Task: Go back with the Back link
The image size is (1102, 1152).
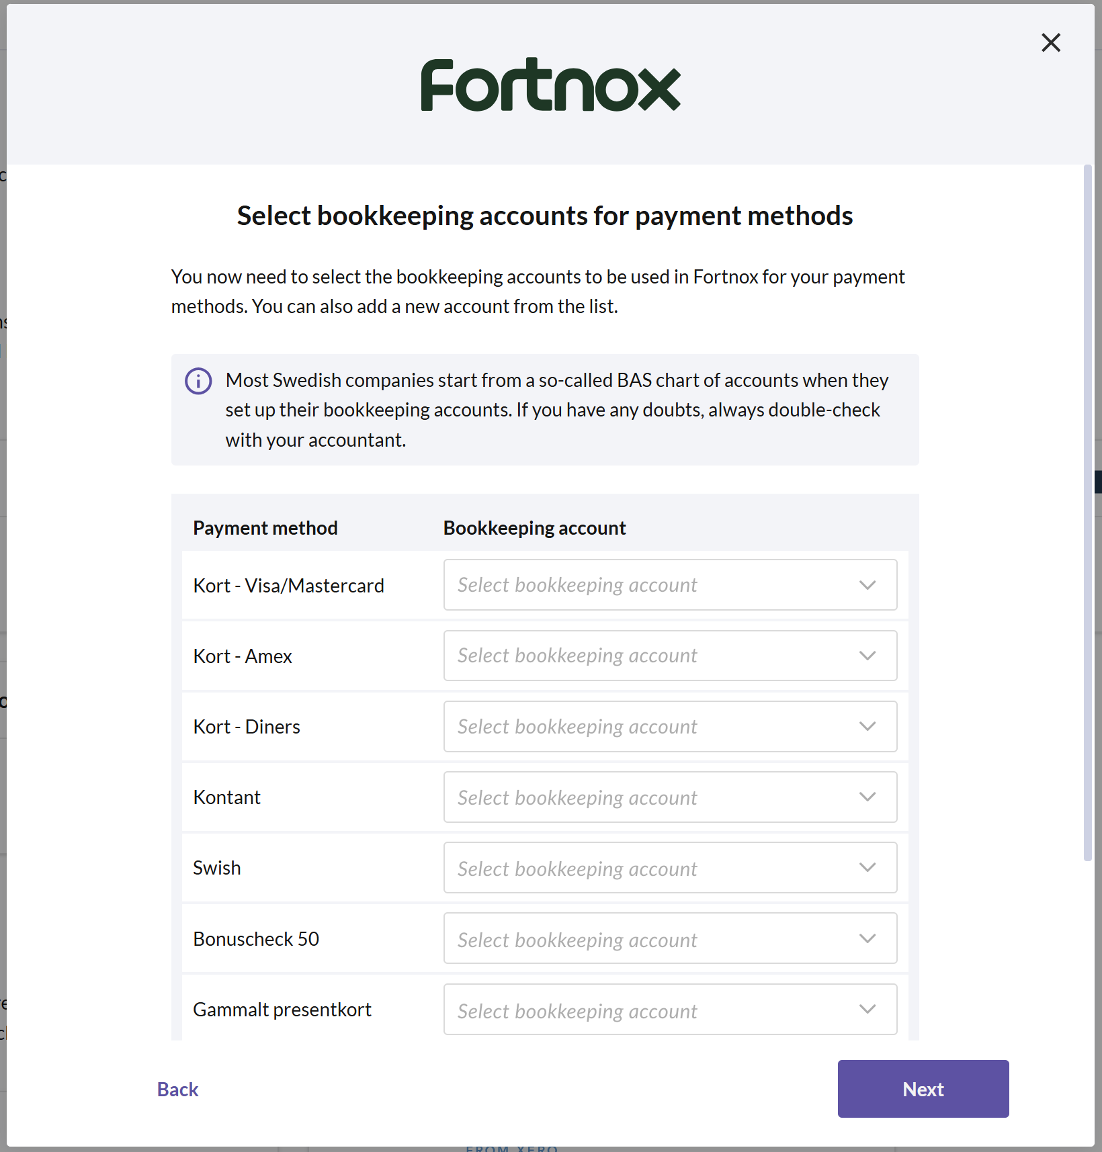Action: coord(177,1089)
